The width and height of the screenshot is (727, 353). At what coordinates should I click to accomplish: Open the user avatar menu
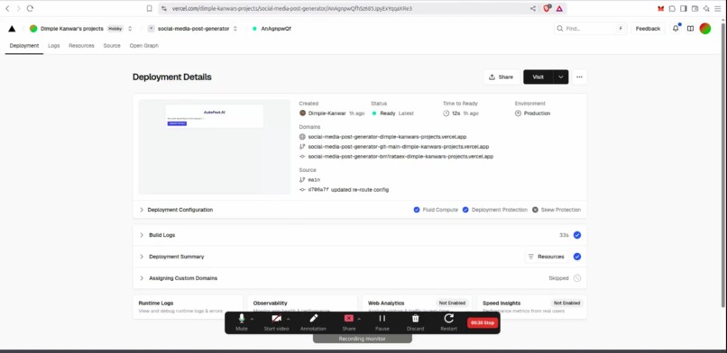[x=705, y=29]
